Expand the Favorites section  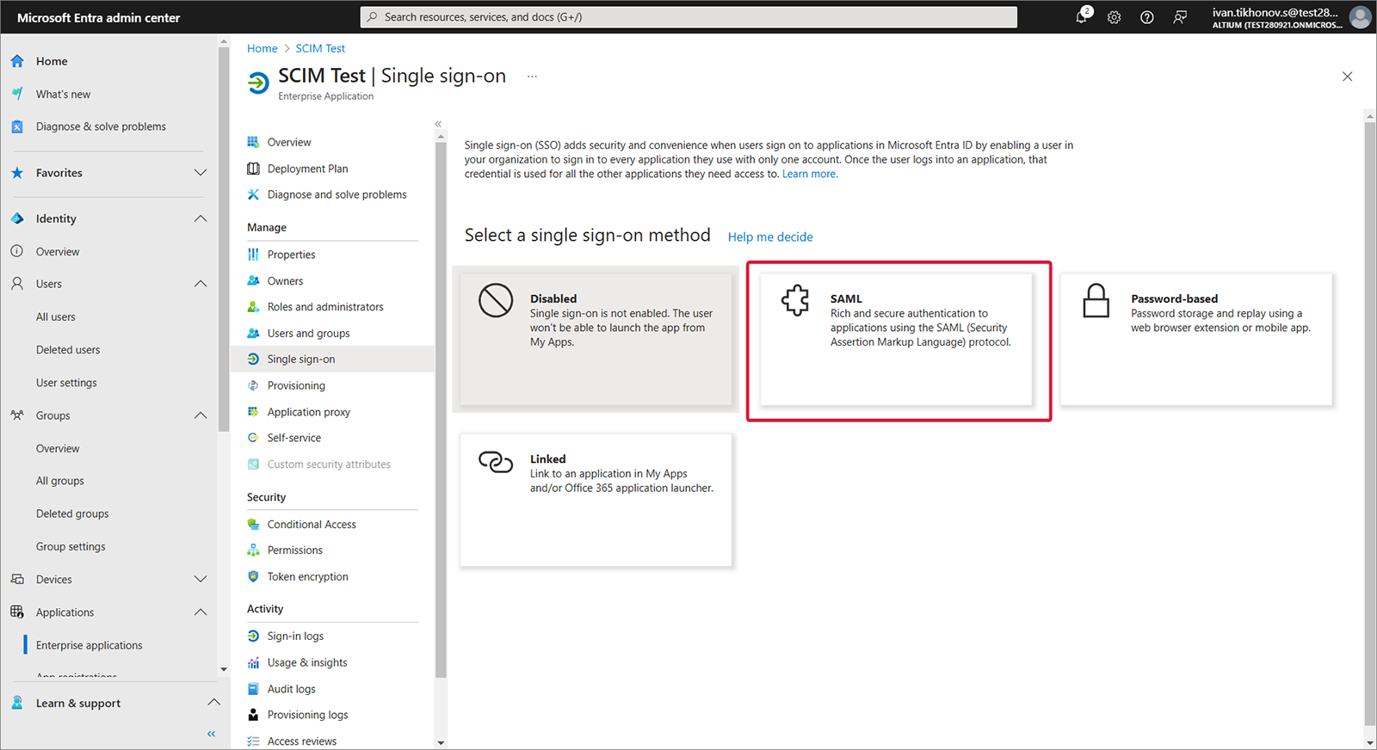pos(201,173)
